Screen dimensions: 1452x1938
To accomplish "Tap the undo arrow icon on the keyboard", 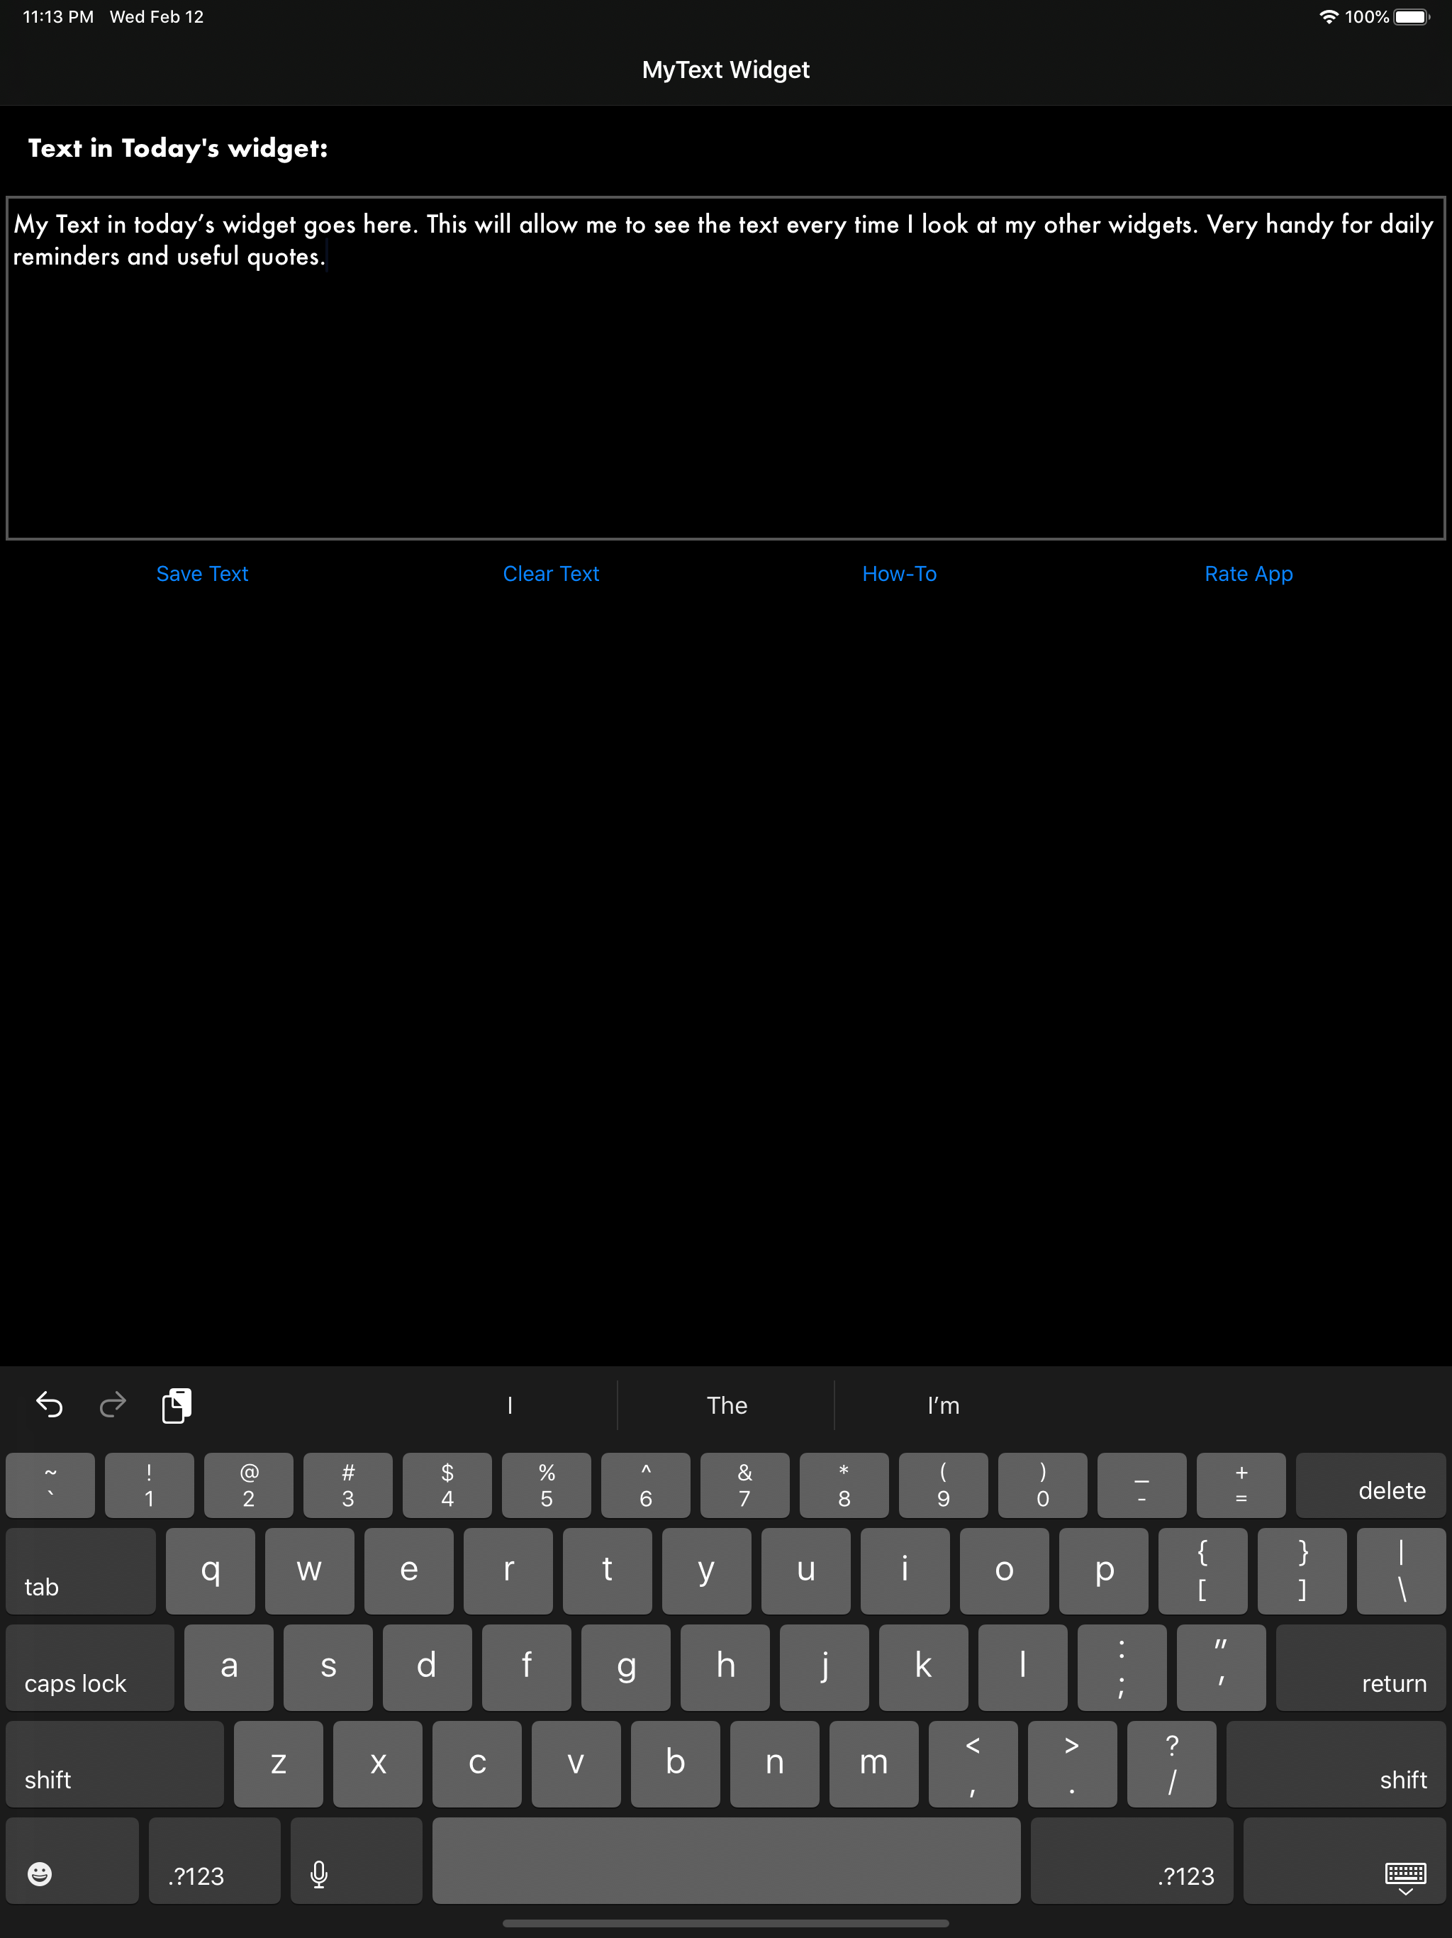I will point(49,1405).
